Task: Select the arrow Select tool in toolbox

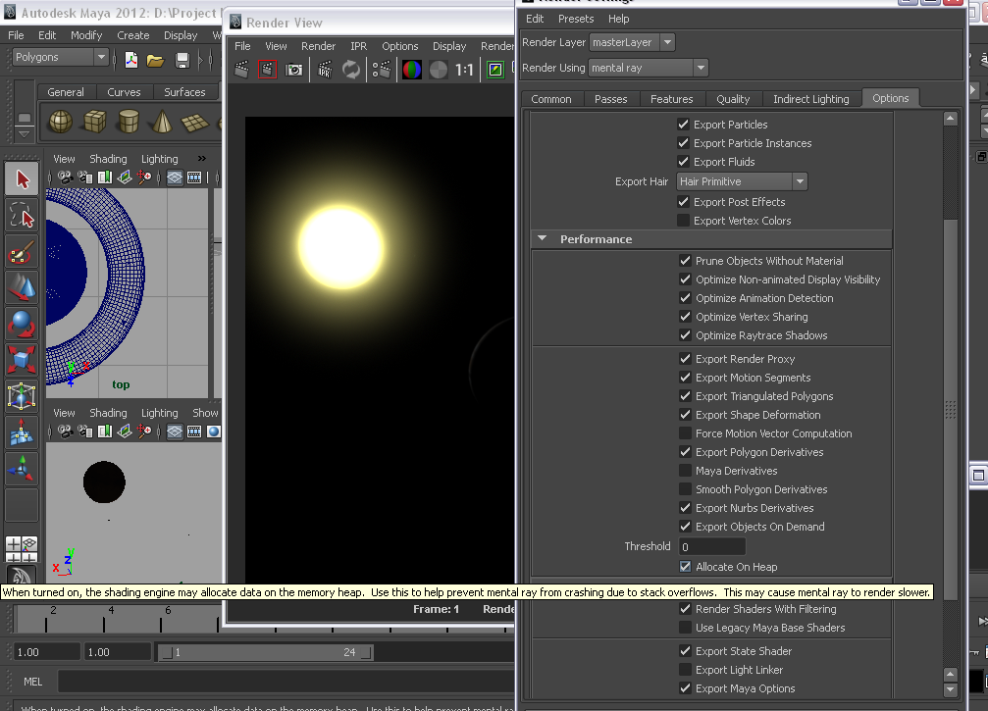Action: point(22,179)
